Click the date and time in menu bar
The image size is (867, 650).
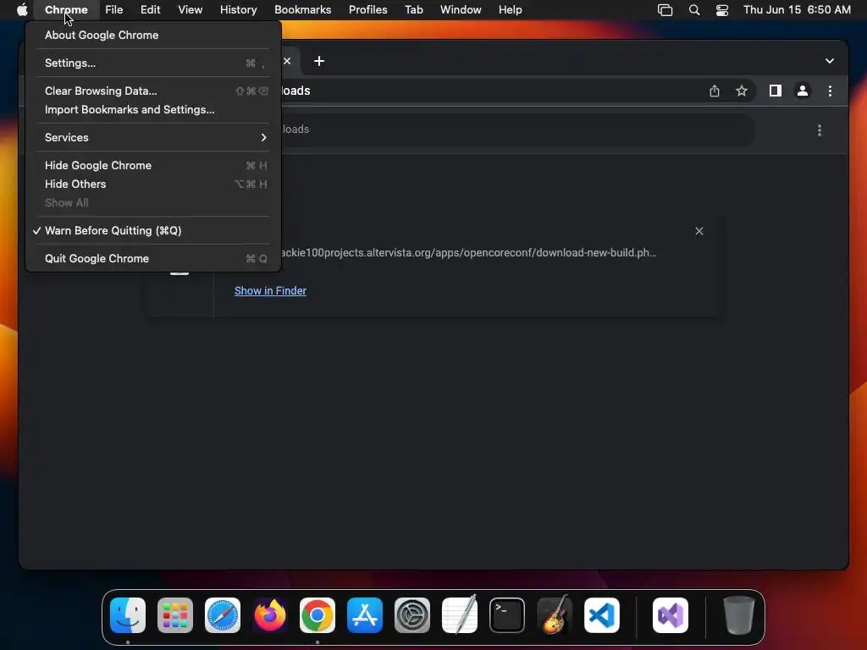(797, 10)
